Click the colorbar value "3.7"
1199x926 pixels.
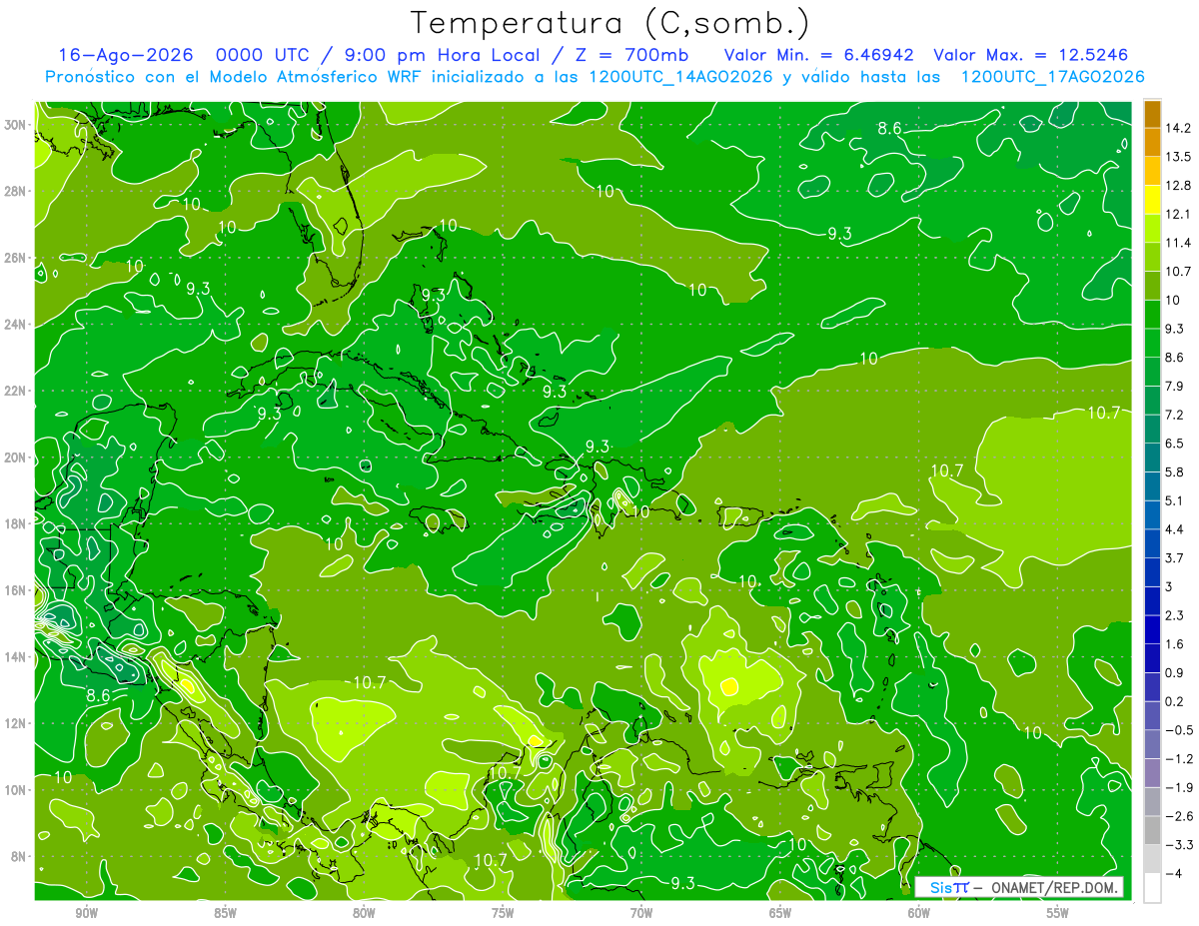pyautogui.click(x=1176, y=557)
